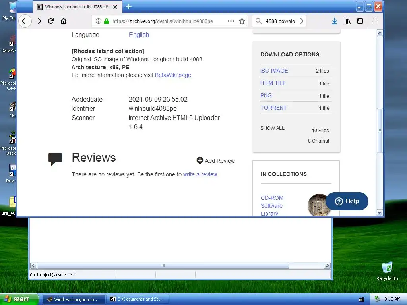
Task: Click the system tray network icon
Action: (378, 299)
